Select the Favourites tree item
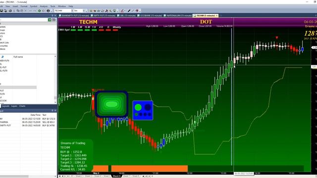 (3, 46)
